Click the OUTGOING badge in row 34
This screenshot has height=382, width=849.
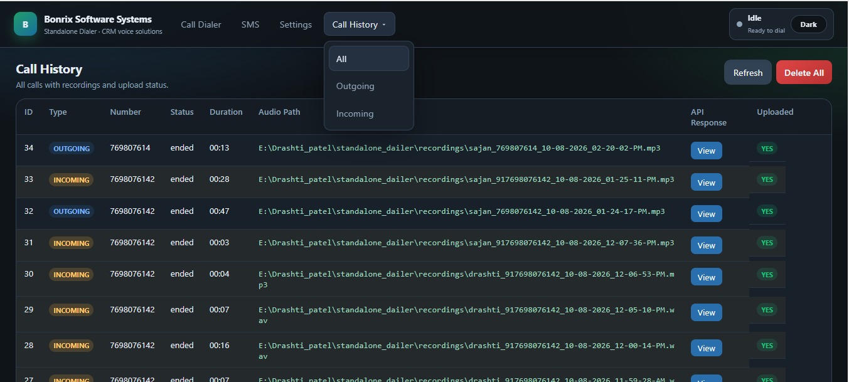(72, 149)
